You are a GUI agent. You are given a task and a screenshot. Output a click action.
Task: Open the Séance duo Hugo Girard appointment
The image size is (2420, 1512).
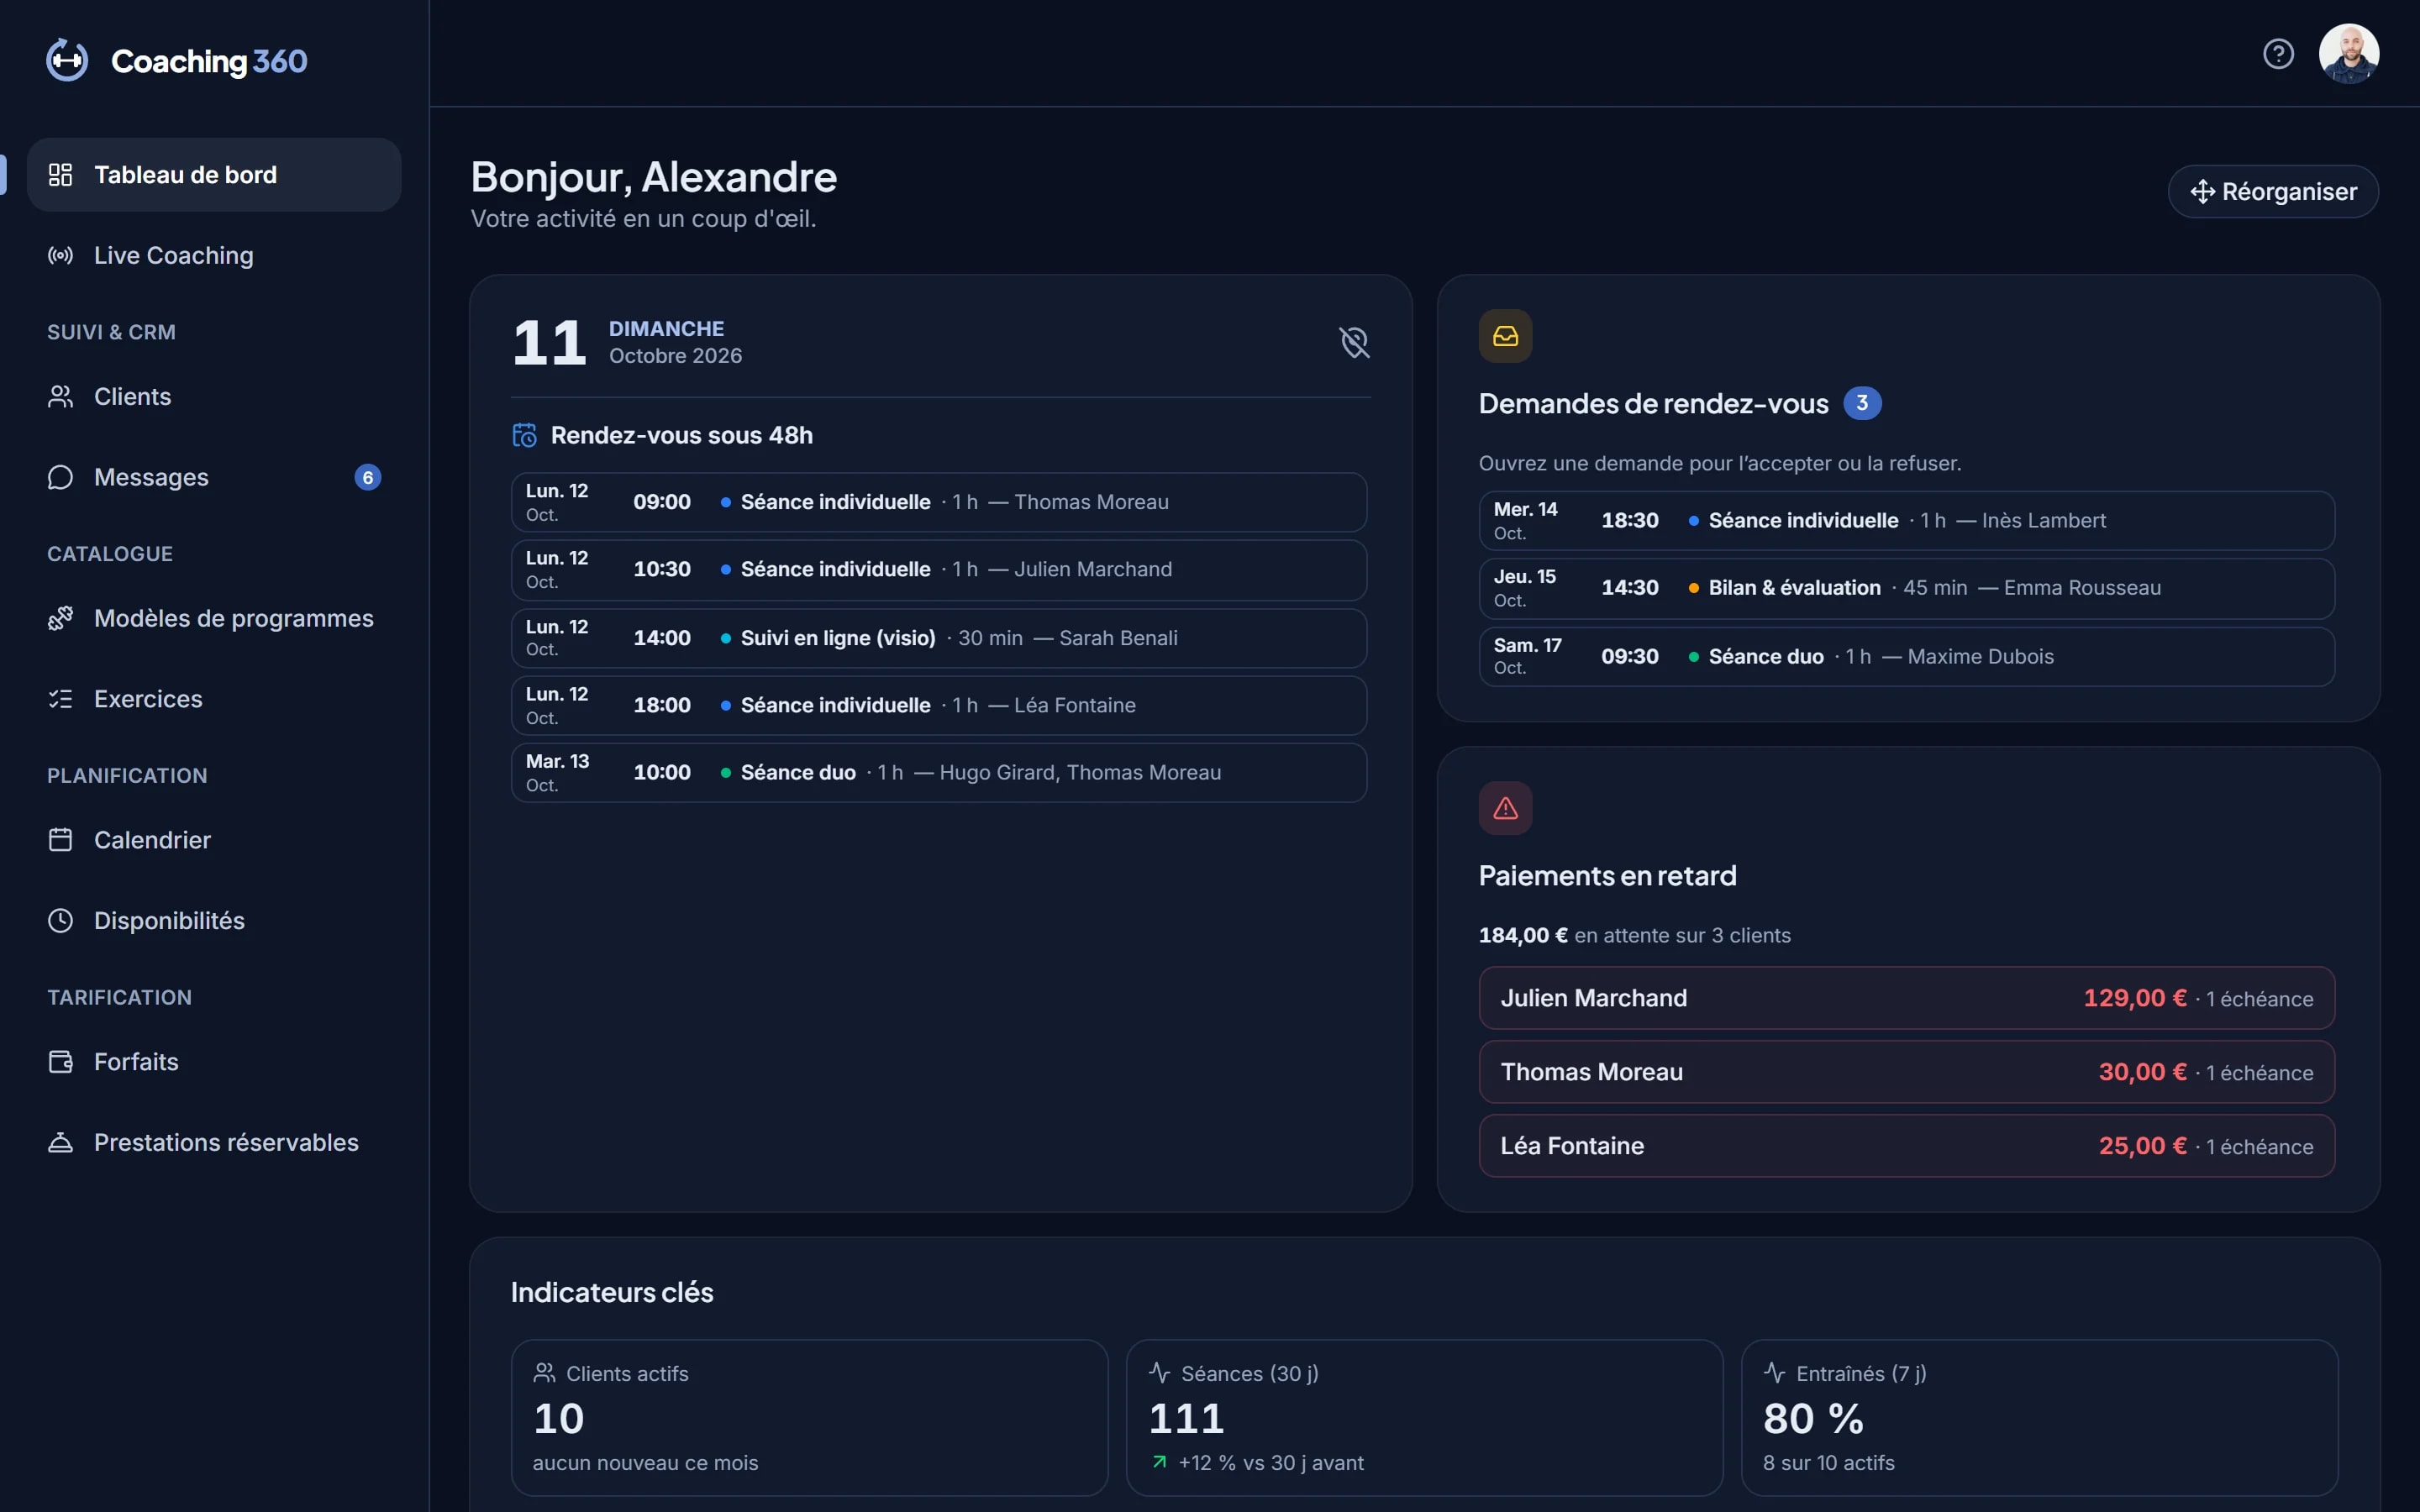point(939,772)
